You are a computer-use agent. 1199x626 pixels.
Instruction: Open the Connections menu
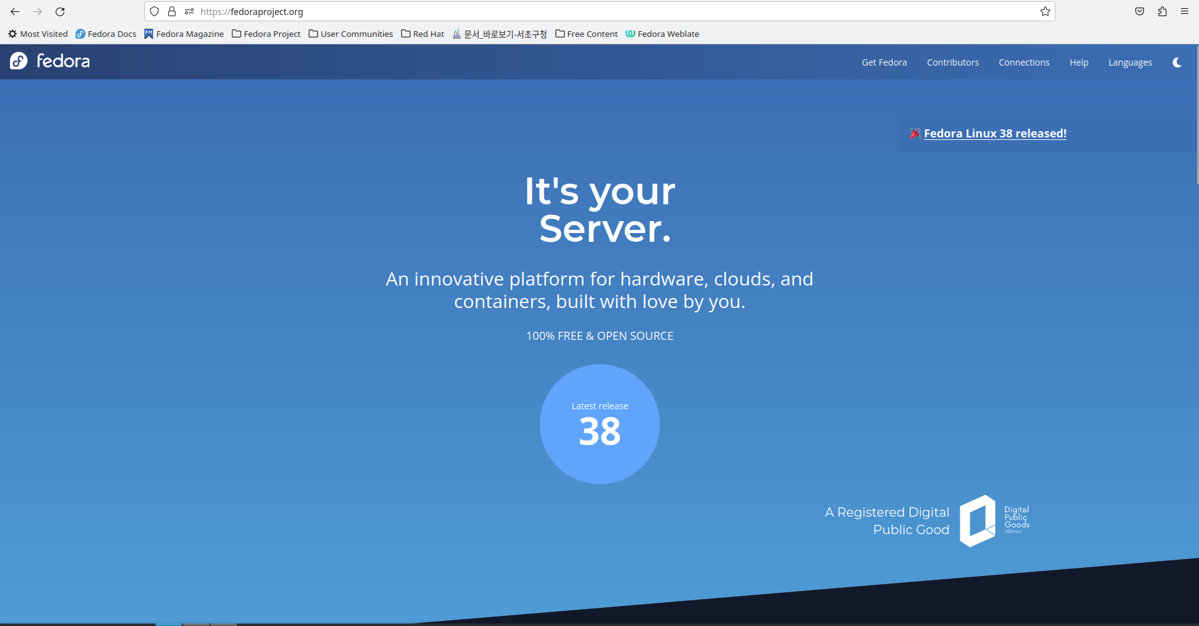1024,62
